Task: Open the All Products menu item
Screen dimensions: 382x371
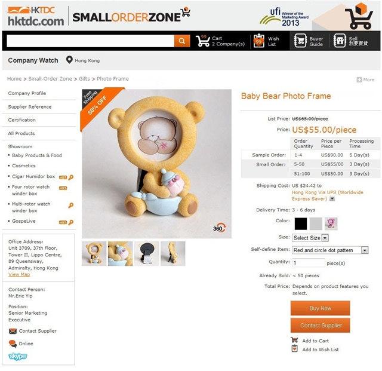Action: (21, 133)
